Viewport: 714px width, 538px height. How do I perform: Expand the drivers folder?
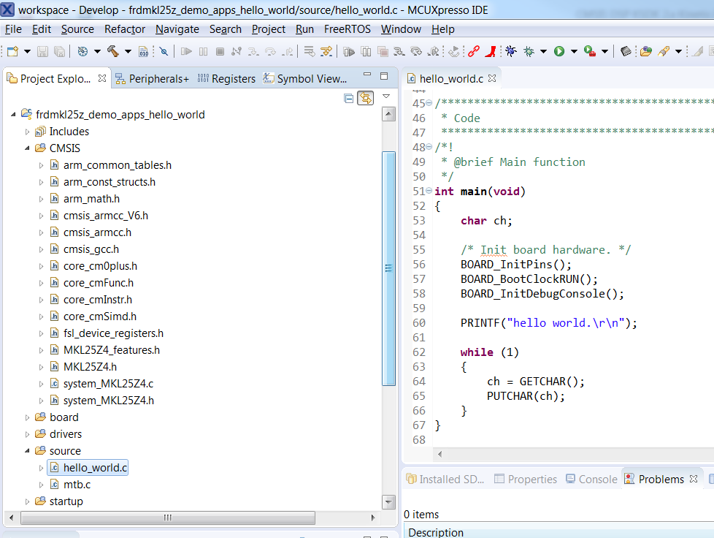pos(27,434)
